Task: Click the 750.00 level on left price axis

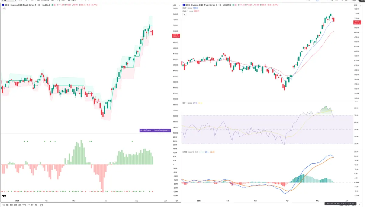Action: [176, 8]
